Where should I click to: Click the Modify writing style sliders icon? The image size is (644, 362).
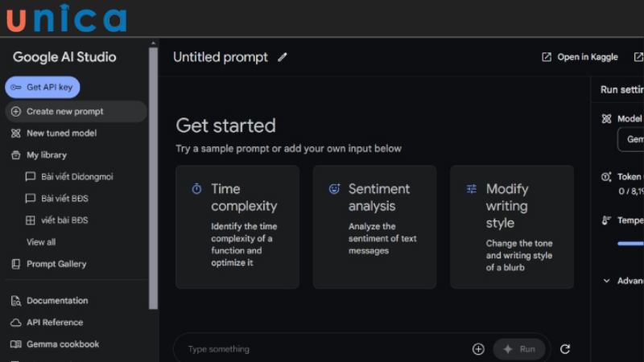click(472, 189)
